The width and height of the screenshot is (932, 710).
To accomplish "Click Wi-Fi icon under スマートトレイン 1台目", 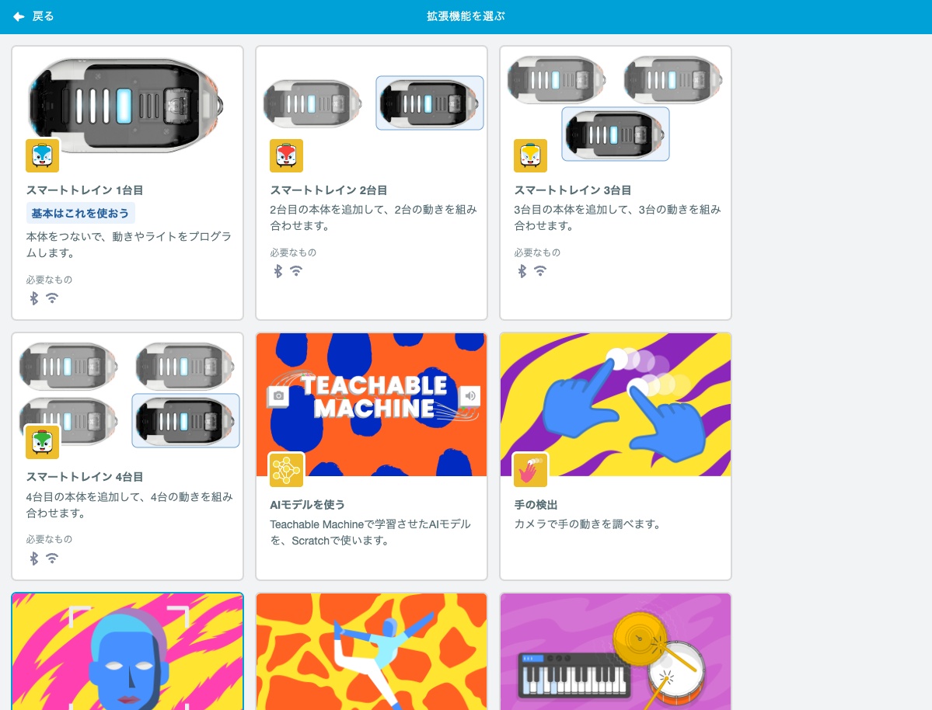I will pos(52,298).
